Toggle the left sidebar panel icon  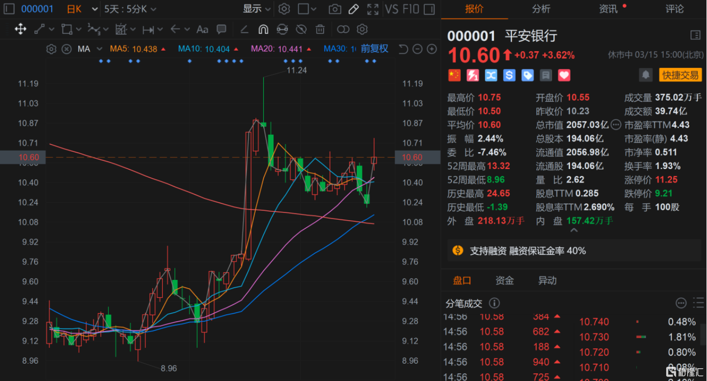coord(9,9)
